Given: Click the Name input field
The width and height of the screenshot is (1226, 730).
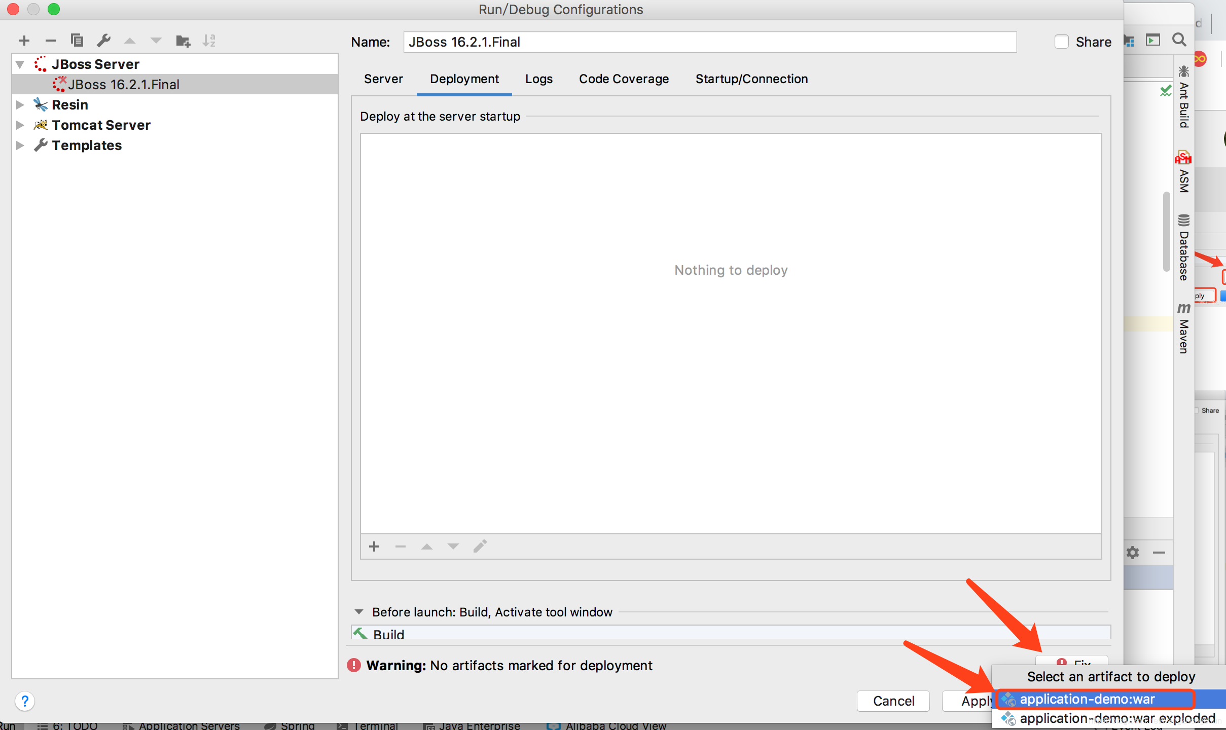Looking at the screenshot, I should pyautogui.click(x=710, y=42).
